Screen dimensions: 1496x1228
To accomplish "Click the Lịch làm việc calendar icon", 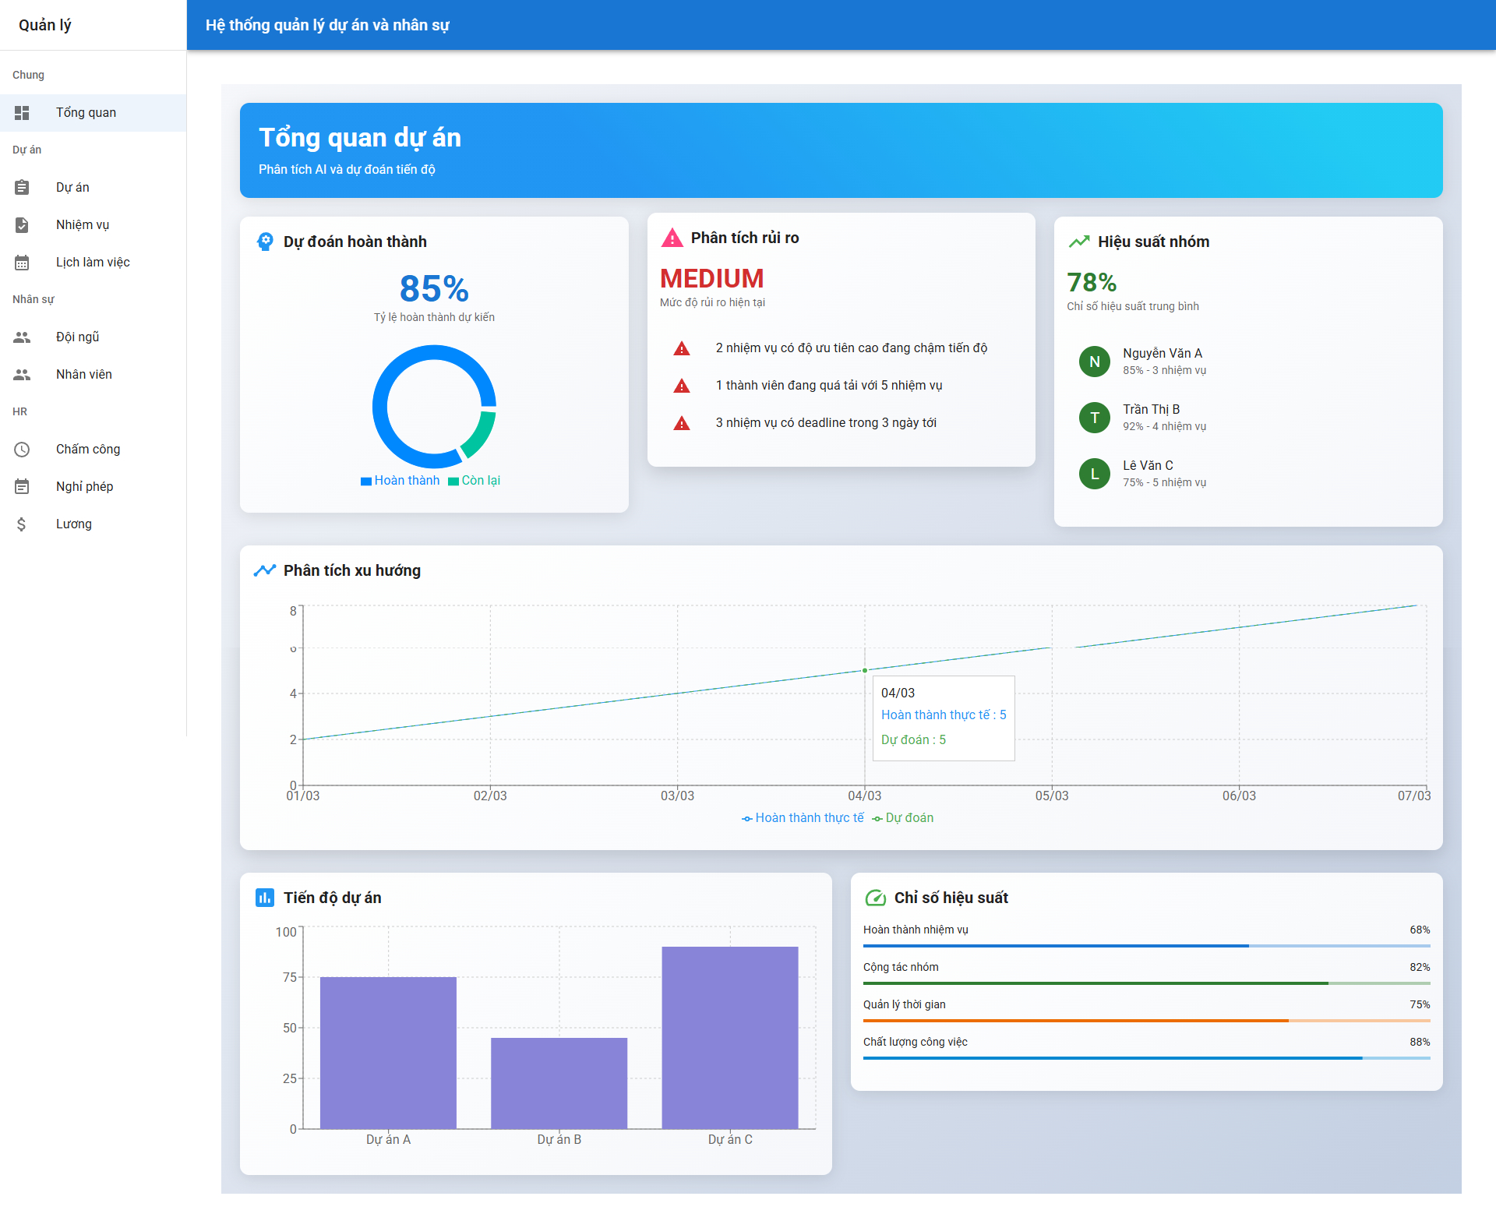I will pyautogui.click(x=22, y=263).
